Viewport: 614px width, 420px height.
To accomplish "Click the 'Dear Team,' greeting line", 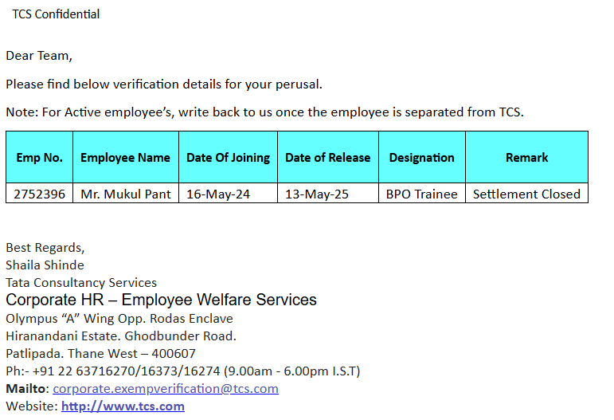I will pos(39,56).
